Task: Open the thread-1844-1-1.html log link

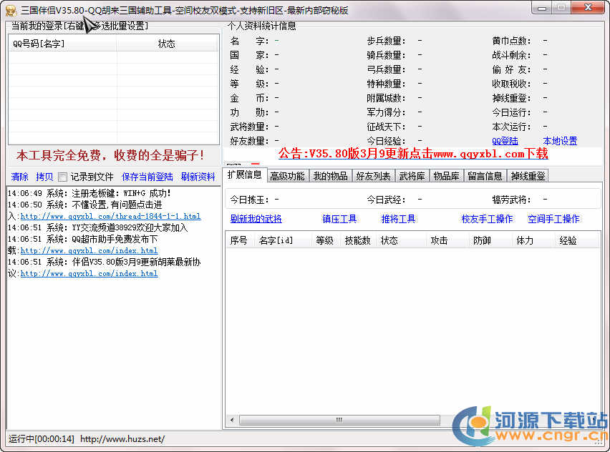Action: coord(110,217)
